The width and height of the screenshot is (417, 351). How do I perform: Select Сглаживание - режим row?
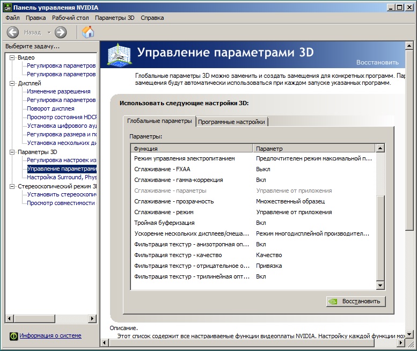pos(254,212)
